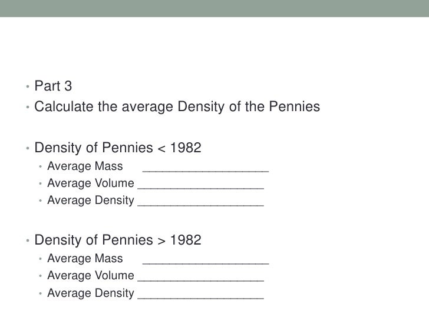This screenshot has width=429, height=321.
Task: Select "Average Density" label in > 1982 section
Action: pos(91,293)
